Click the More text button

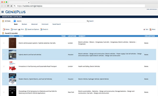[154, 29]
